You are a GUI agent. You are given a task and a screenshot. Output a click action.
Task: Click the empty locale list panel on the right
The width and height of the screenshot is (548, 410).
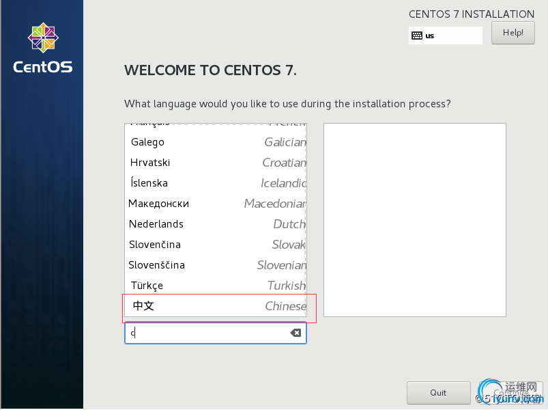click(x=414, y=220)
